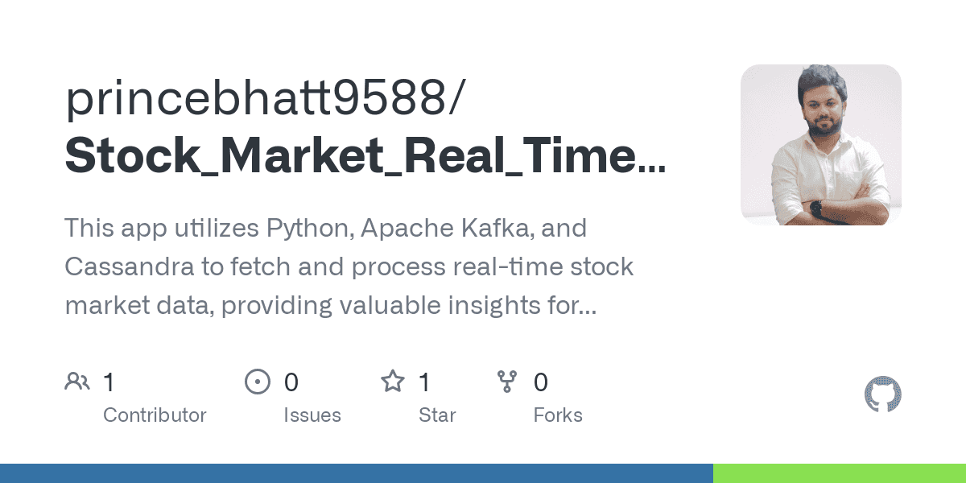Viewport: 966px width, 483px height.
Task: Click the star outline icon
Action: point(393,381)
